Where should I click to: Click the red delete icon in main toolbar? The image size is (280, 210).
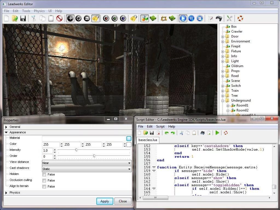pos(59,18)
